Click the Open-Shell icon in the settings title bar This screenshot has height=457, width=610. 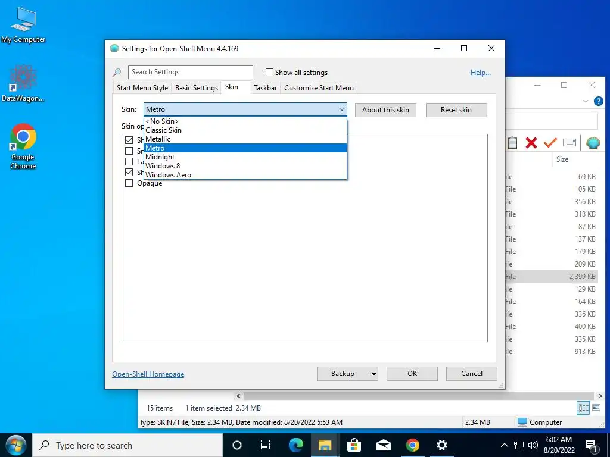coord(114,49)
